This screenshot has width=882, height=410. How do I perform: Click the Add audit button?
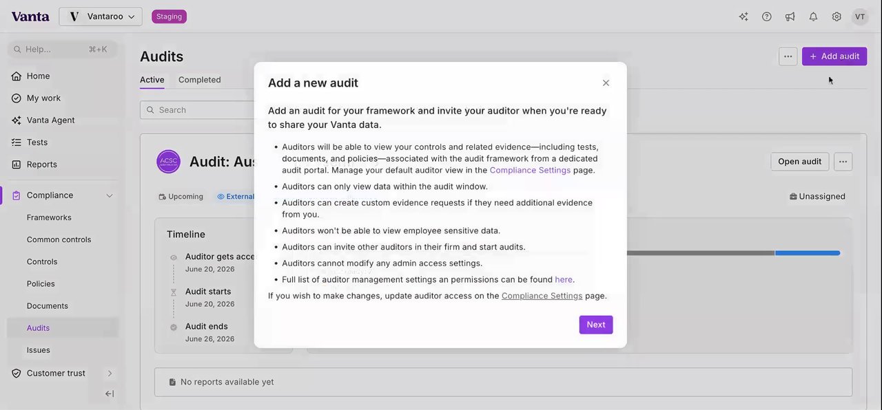coord(834,56)
